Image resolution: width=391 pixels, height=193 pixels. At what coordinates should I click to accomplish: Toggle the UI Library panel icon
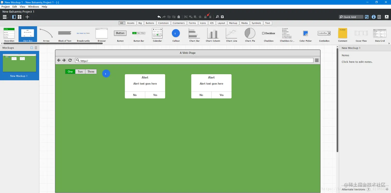click(367, 17)
